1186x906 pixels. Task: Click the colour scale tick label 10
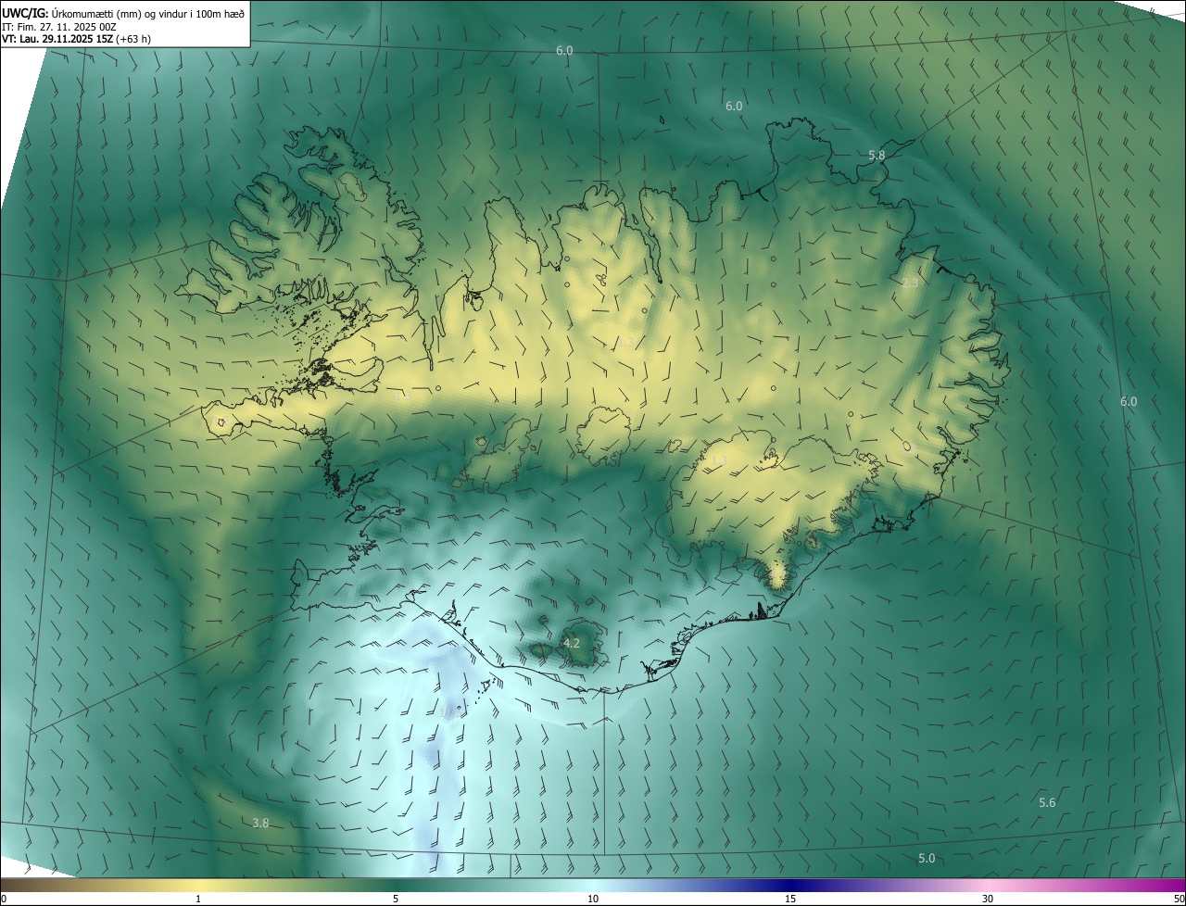pos(593,899)
